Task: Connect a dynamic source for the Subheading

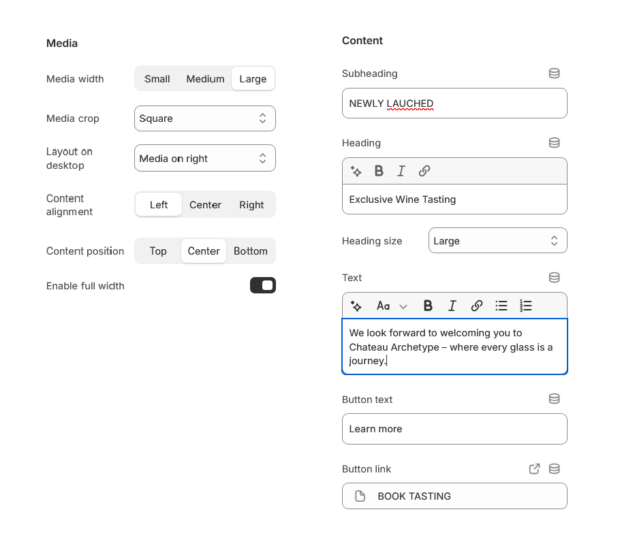Action: [x=554, y=73]
